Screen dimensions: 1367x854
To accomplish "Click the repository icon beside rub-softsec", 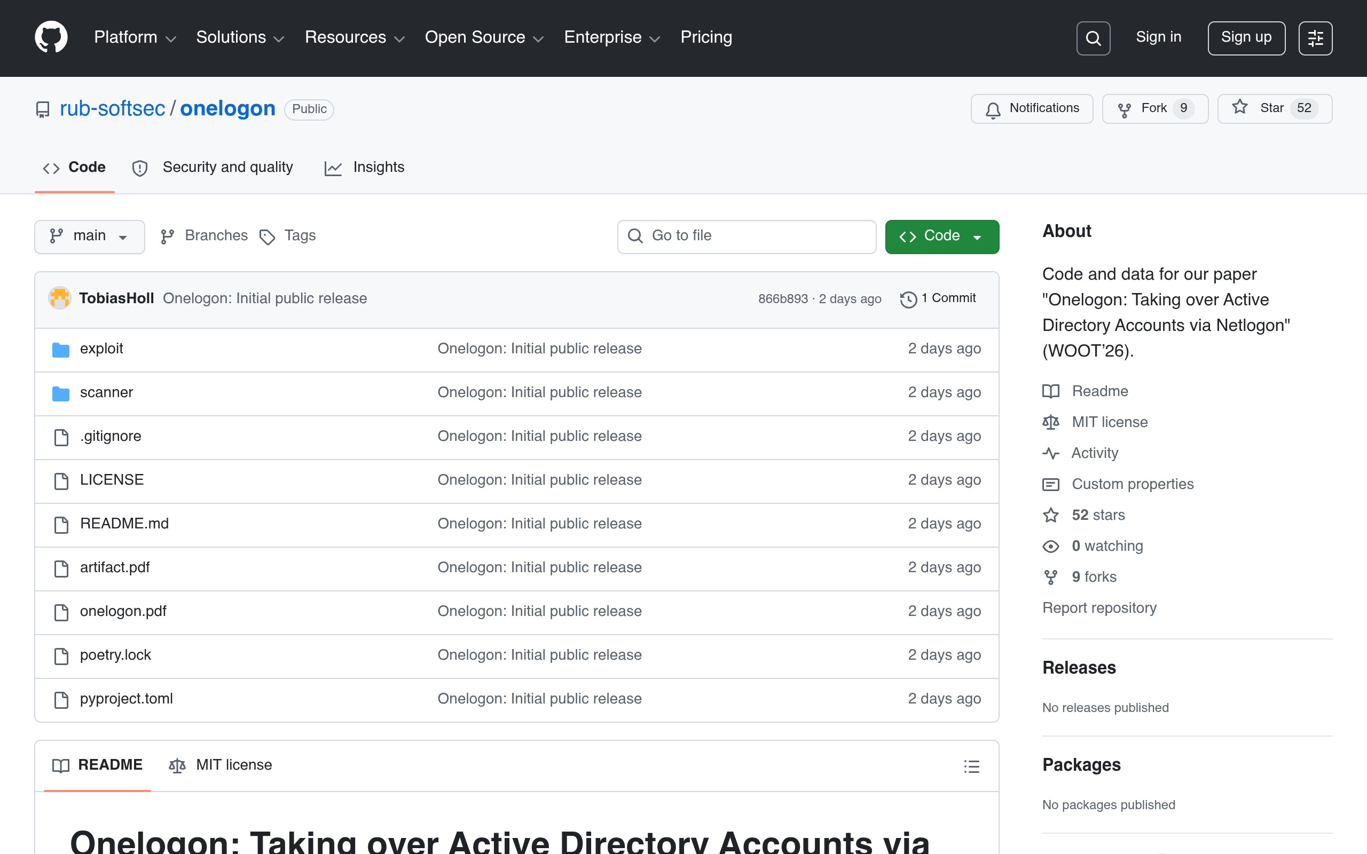I will tap(42, 109).
